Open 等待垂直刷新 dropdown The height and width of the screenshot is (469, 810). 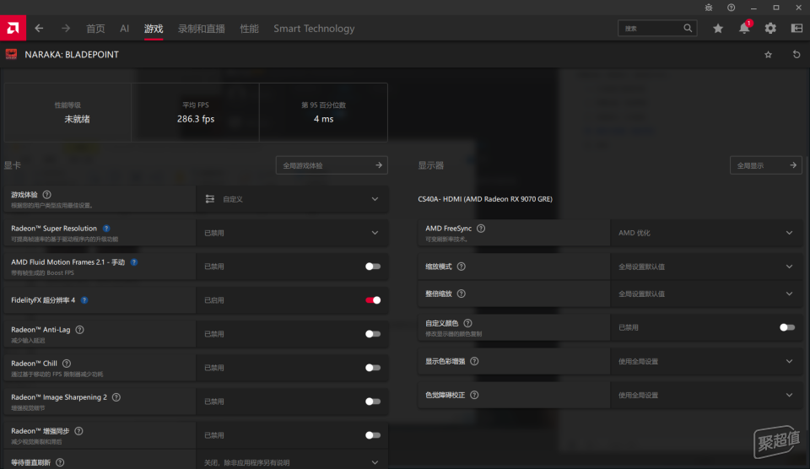tap(292, 462)
